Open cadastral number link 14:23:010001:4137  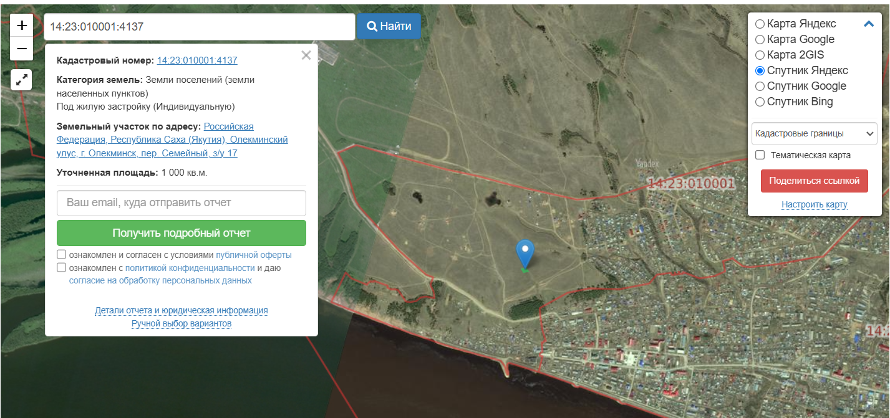(x=197, y=60)
